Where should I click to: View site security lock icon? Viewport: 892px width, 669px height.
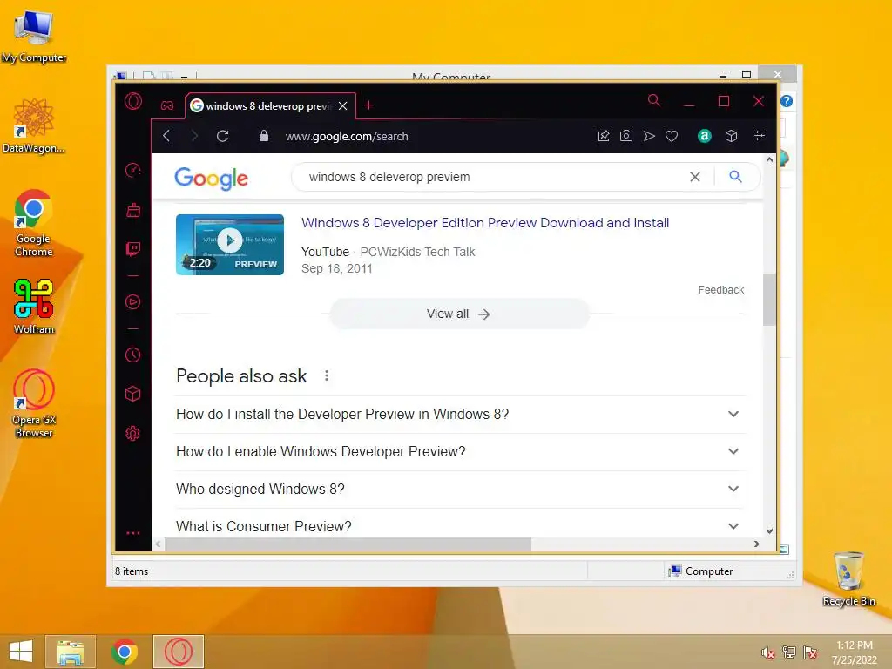click(x=263, y=135)
